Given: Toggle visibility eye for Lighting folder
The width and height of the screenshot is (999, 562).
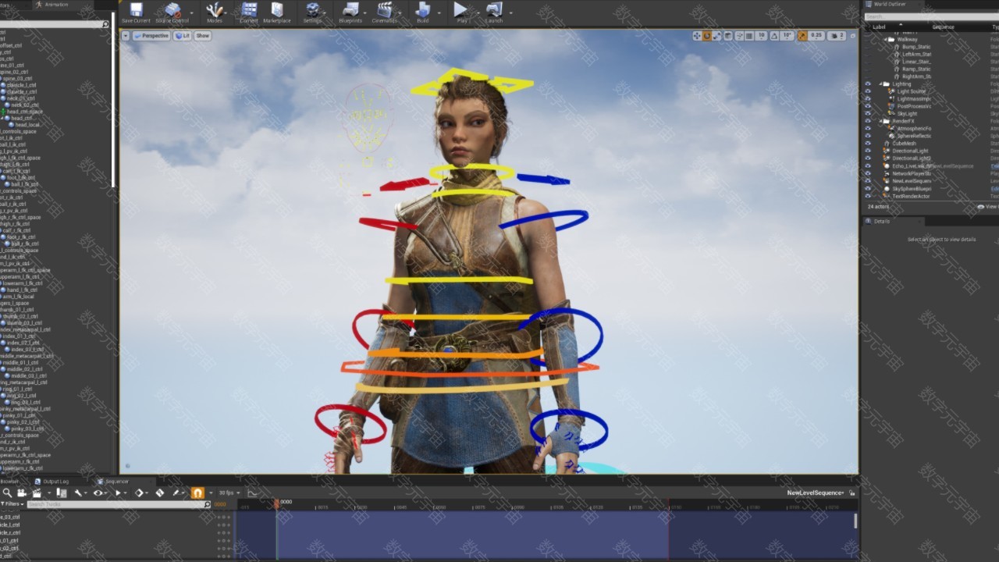Looking at the screenshot, I should pyautogui.click(x=867, y=84).
